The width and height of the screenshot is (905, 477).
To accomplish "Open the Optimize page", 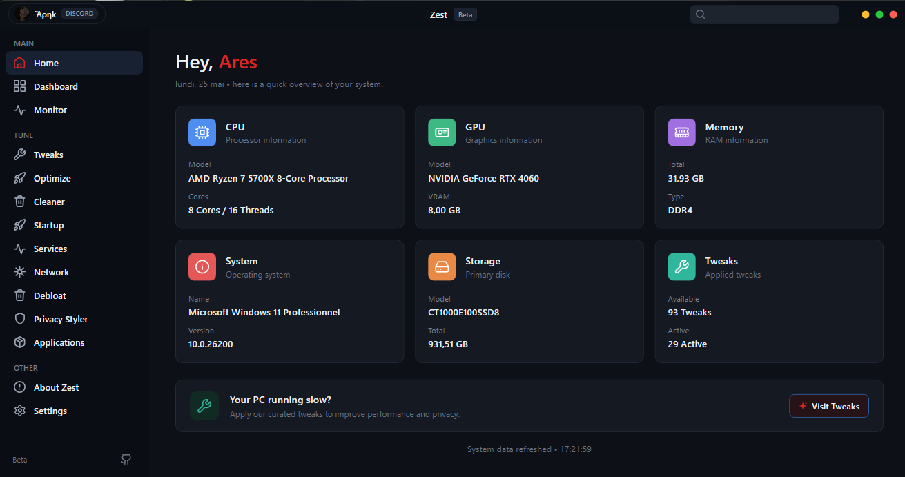I will pyautogui.click(x=75, y=178).
